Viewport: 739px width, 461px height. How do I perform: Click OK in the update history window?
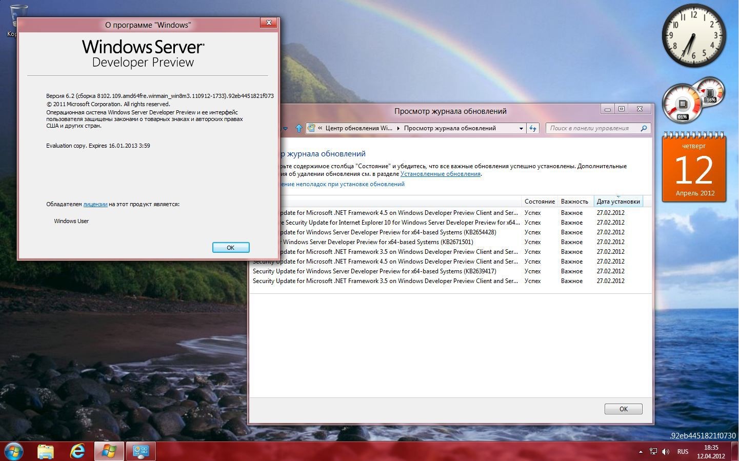click(623, 409)
